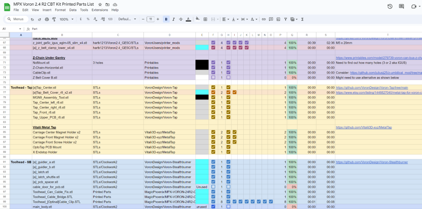Activate the Paint format roller
Viewport: 422px width, 209px height.
pos(54,19)
